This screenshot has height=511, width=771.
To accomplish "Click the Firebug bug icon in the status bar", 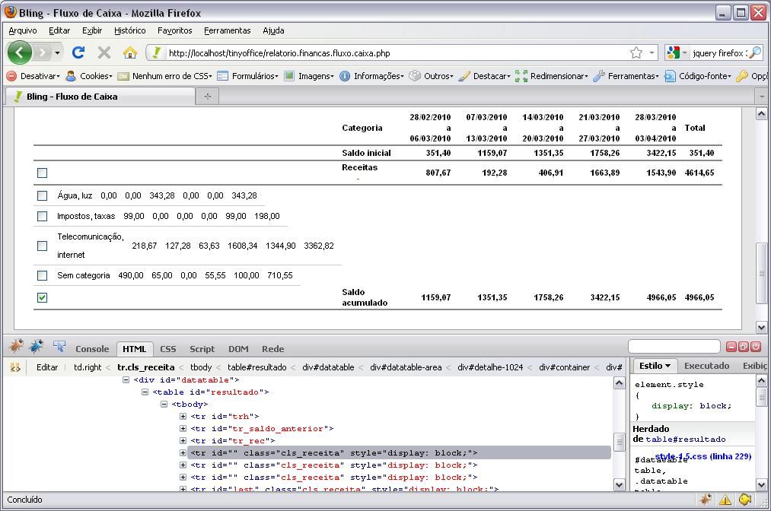I will coord(706,500).
